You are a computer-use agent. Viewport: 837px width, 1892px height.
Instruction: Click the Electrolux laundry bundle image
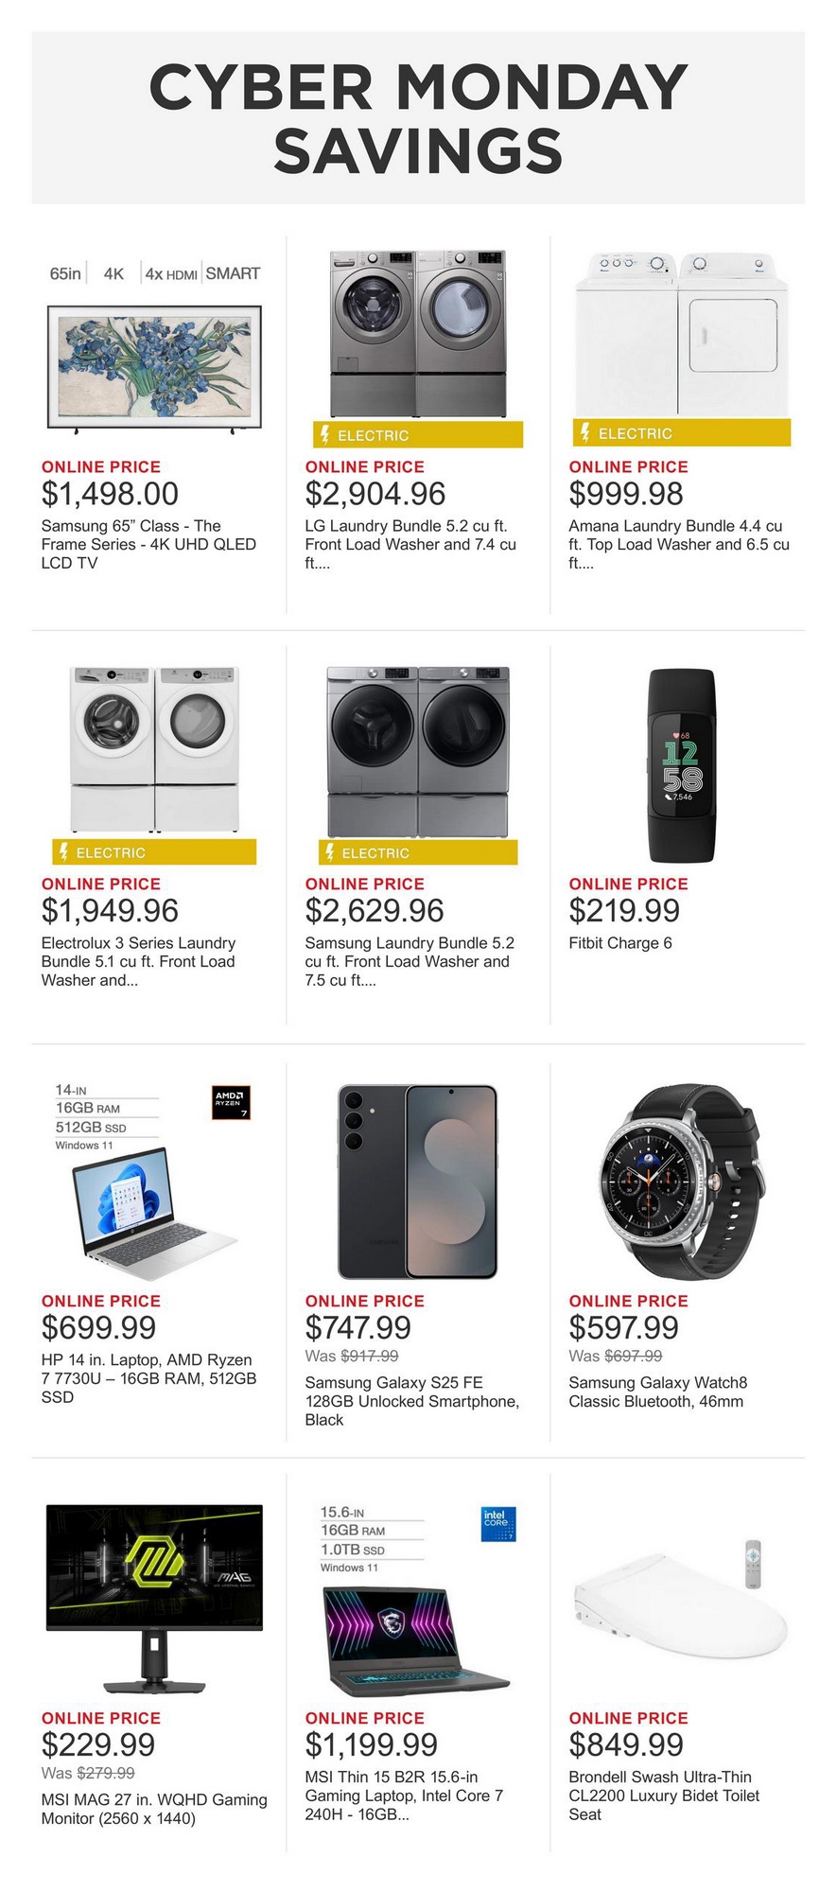(154, 749)
